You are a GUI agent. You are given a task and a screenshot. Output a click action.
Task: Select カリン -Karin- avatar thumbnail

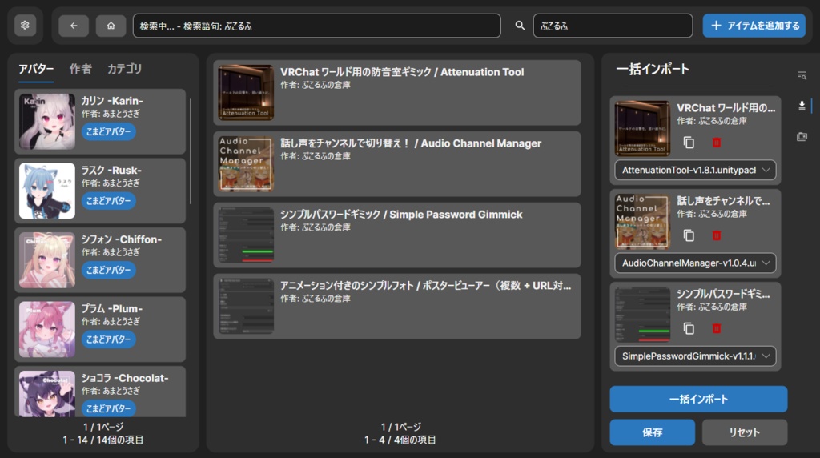point(47,121)
